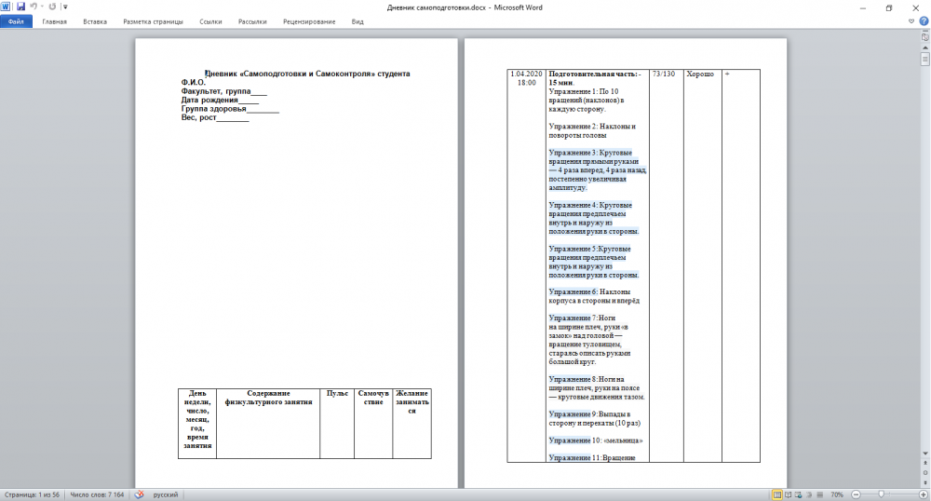931x501 pixels.
Task: Click the Упражнение 10: «мельница» text
Action: 596,440
